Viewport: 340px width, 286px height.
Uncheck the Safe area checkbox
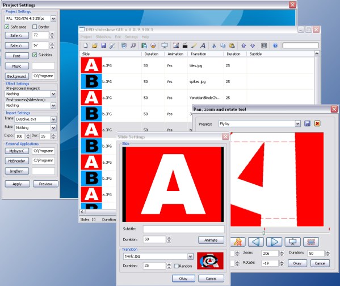click(7, 27)
